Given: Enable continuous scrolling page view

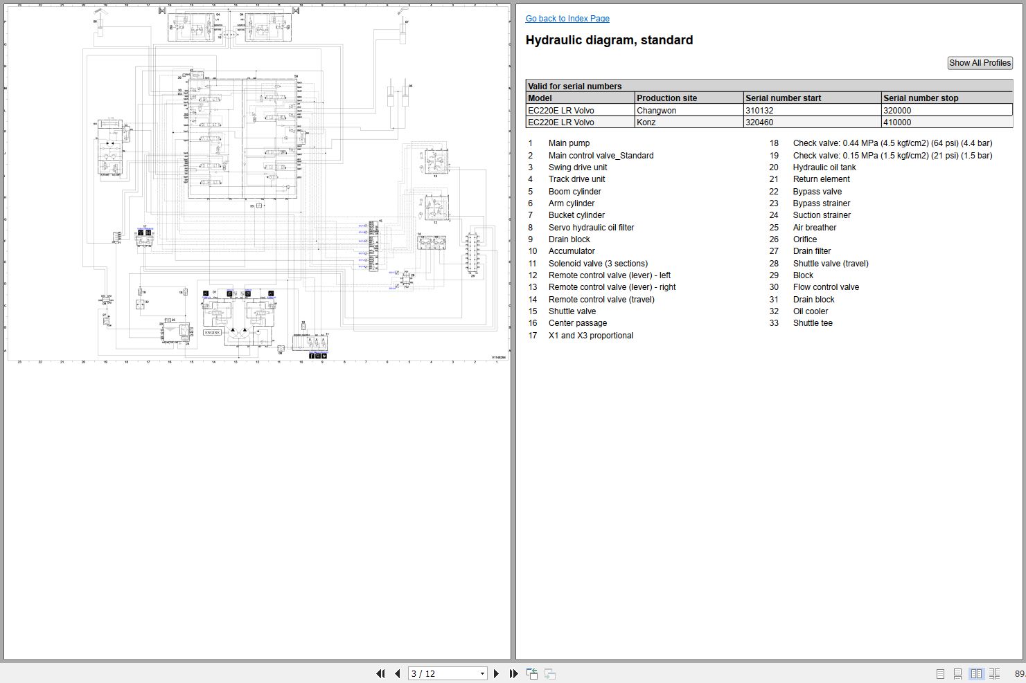Looking at the screenshot, I should coord(957,673).
